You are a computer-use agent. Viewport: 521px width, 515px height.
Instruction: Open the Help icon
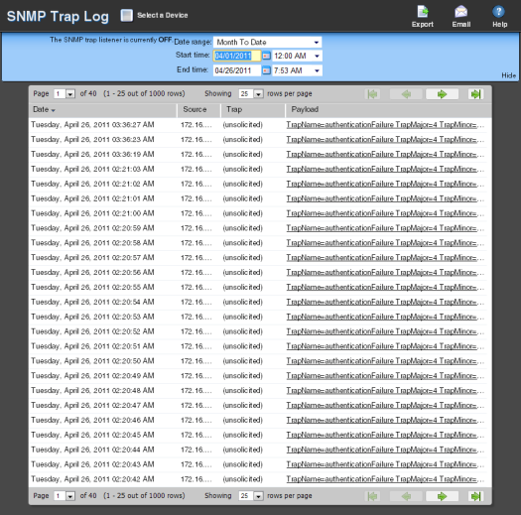point(498,12)
